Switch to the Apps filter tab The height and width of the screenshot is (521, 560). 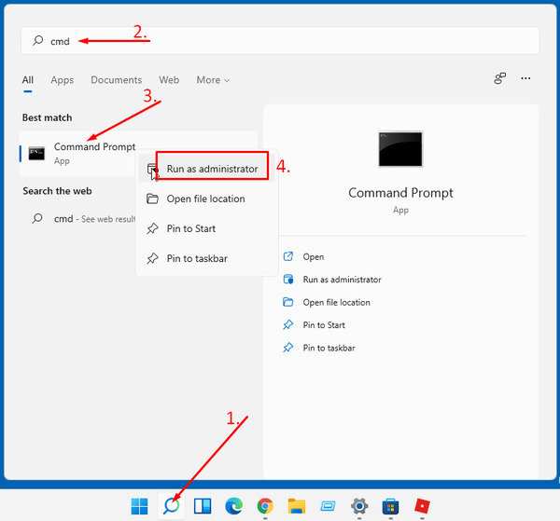click(x=63, y=80)
